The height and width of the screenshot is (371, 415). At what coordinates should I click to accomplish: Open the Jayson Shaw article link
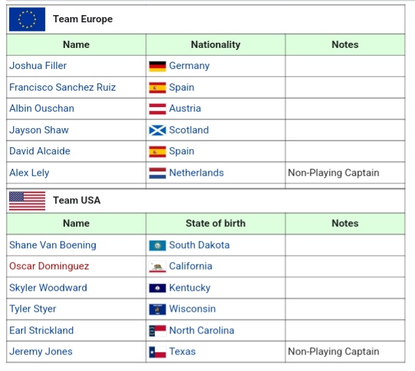(x=39, y=130)
